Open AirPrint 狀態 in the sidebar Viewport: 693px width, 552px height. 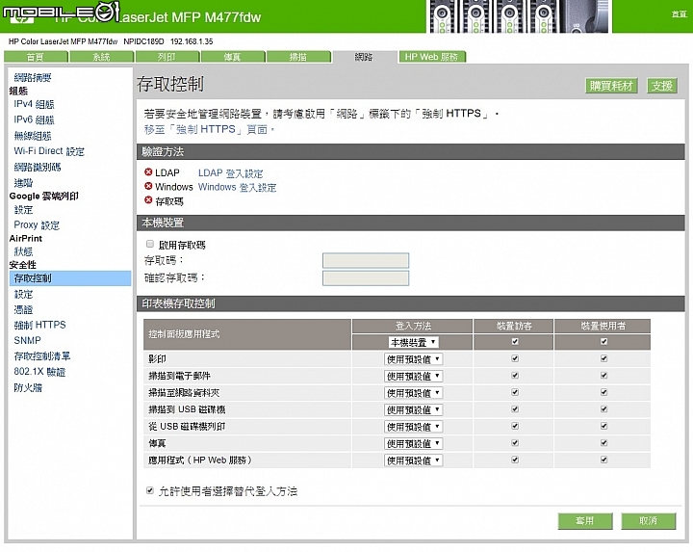(x=23, y=251)
